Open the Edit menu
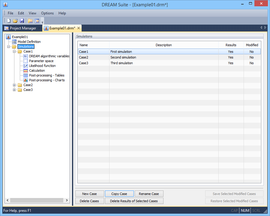 point(21,13)
